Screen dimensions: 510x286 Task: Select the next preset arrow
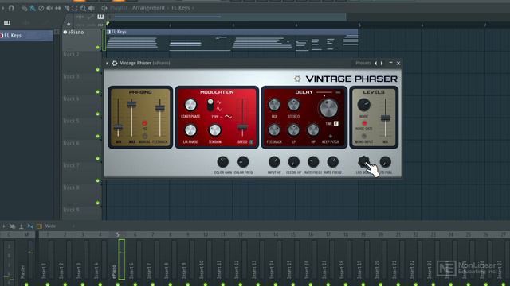pos(382,64)
